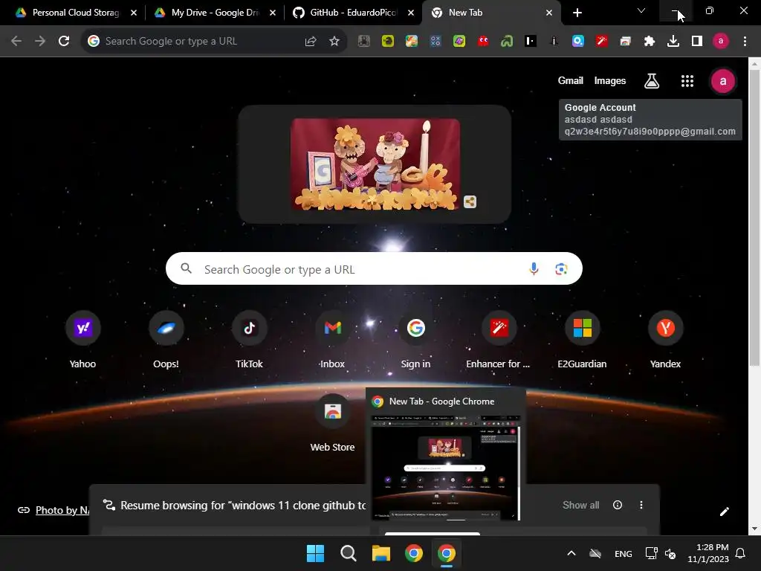Screen dimensions: 761x571
Task: Open Windows taskbar search
Action: pos(348,553)
